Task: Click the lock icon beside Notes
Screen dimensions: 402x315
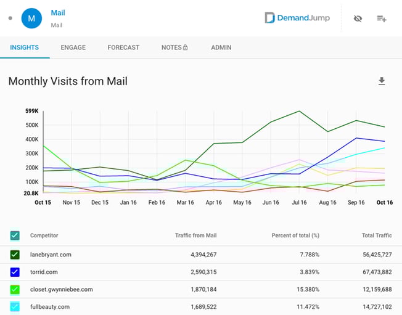Action: click(186, 47)
